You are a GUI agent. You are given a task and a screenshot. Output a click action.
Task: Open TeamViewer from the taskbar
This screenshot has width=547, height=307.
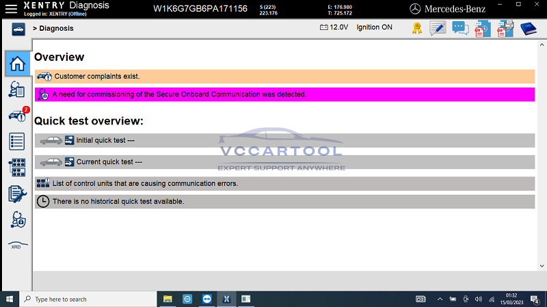point(207,299)
